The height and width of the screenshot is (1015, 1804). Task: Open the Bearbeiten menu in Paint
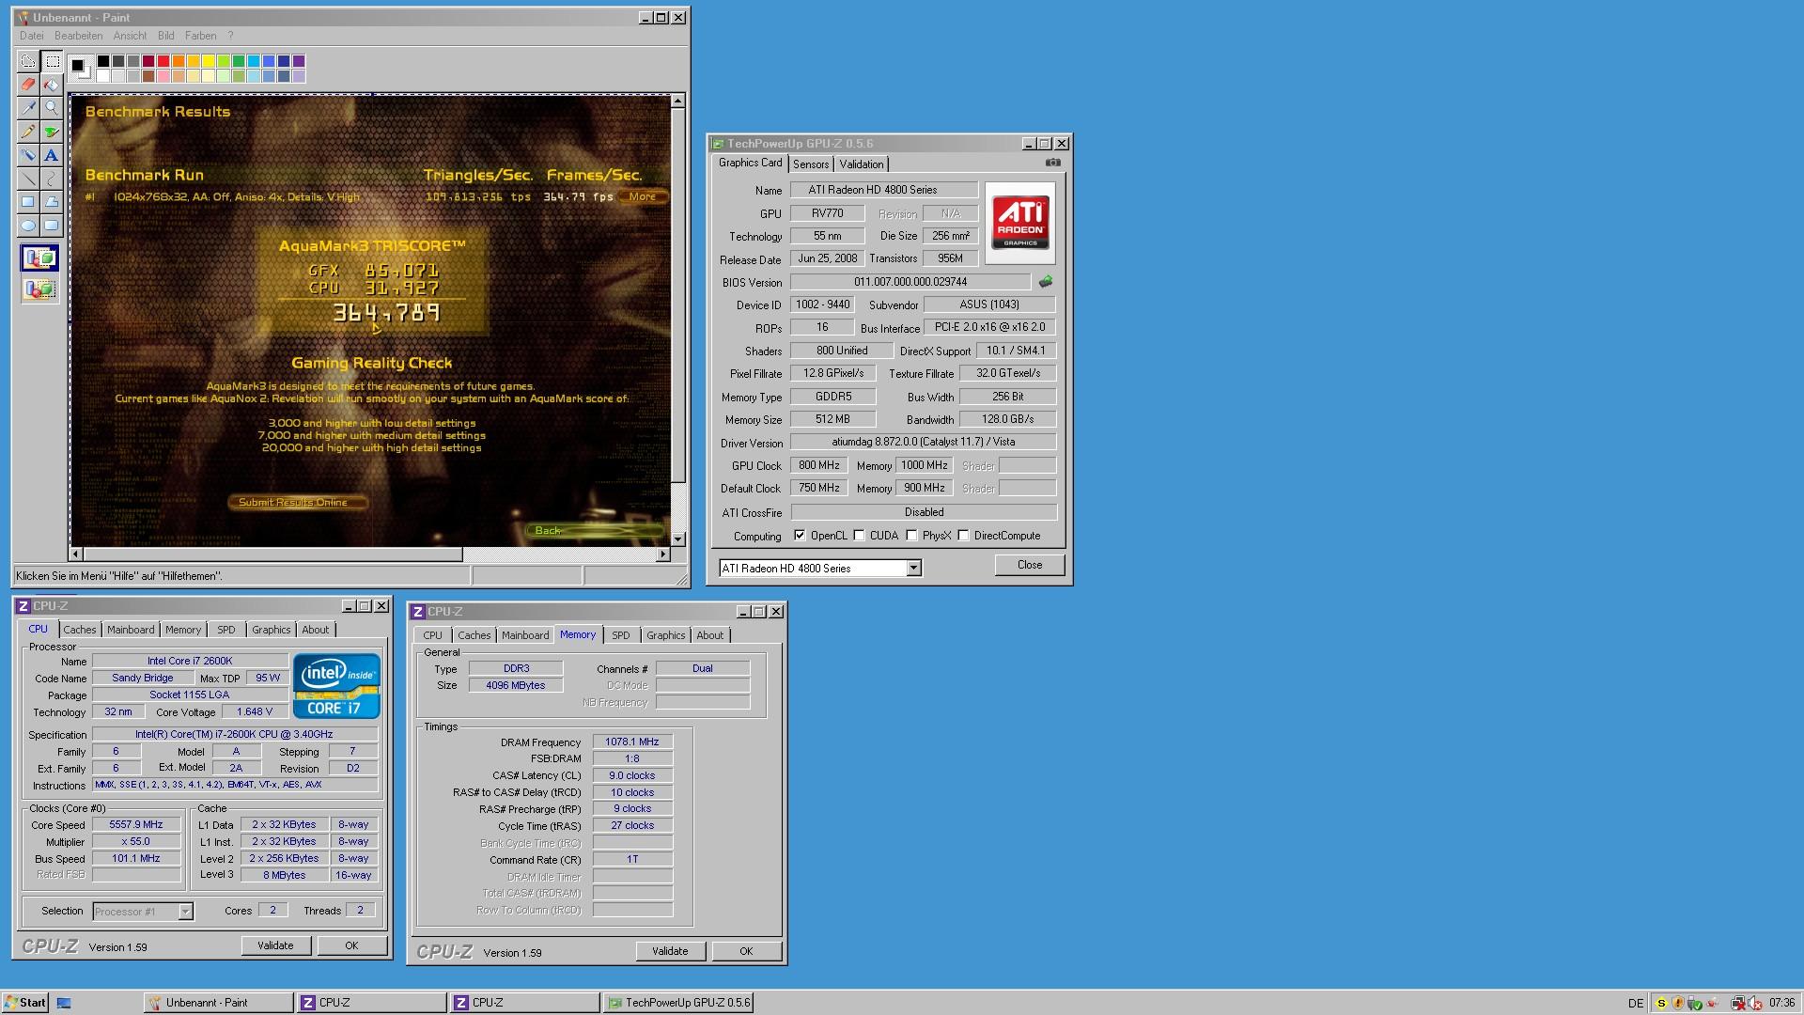[x=78, y=36]
